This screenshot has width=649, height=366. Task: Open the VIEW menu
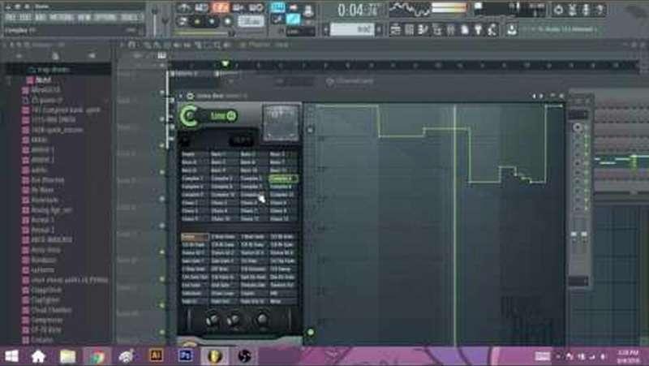coord(84,17)
